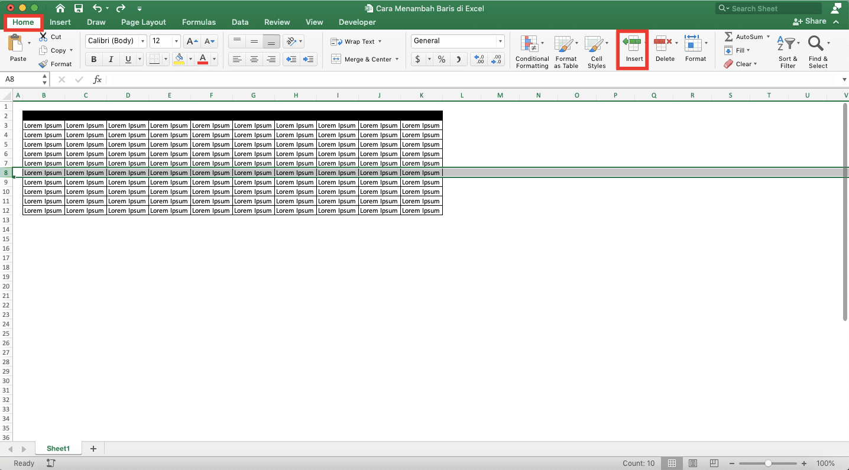Open the font size 12 dropdown
Screen dimensions: 849x470
coord(177,41)
